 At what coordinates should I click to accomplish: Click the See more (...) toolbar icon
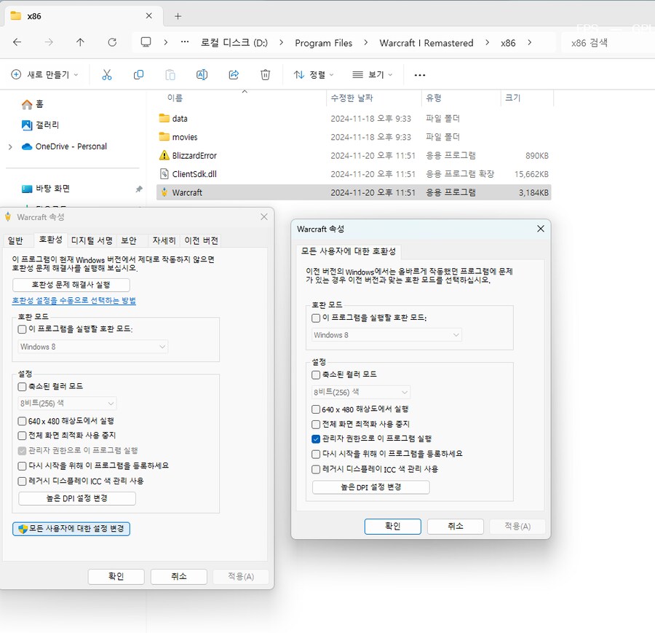[x=419, y=74]
